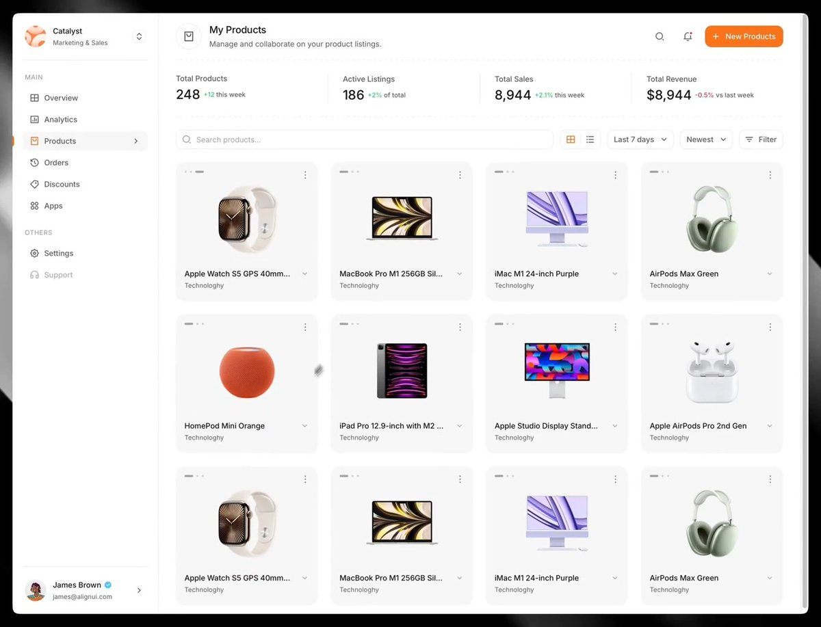Open Discounts in the sidebar
The width and height of the screenshot is (821, 627).
tap(86, 184)
